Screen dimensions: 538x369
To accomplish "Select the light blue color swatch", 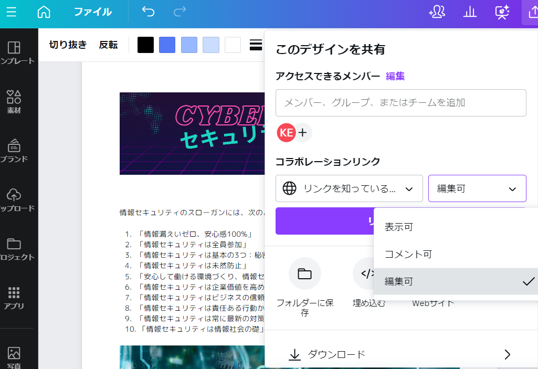I will click(x=189, y=45).
